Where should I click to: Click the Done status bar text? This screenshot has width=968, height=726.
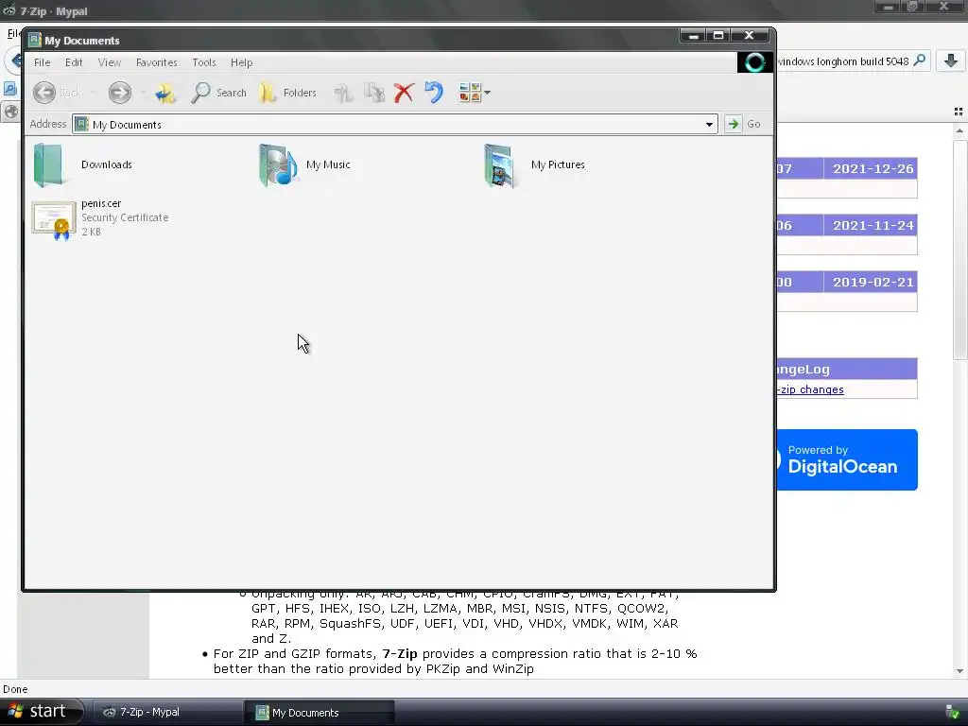tap(15, 689)
